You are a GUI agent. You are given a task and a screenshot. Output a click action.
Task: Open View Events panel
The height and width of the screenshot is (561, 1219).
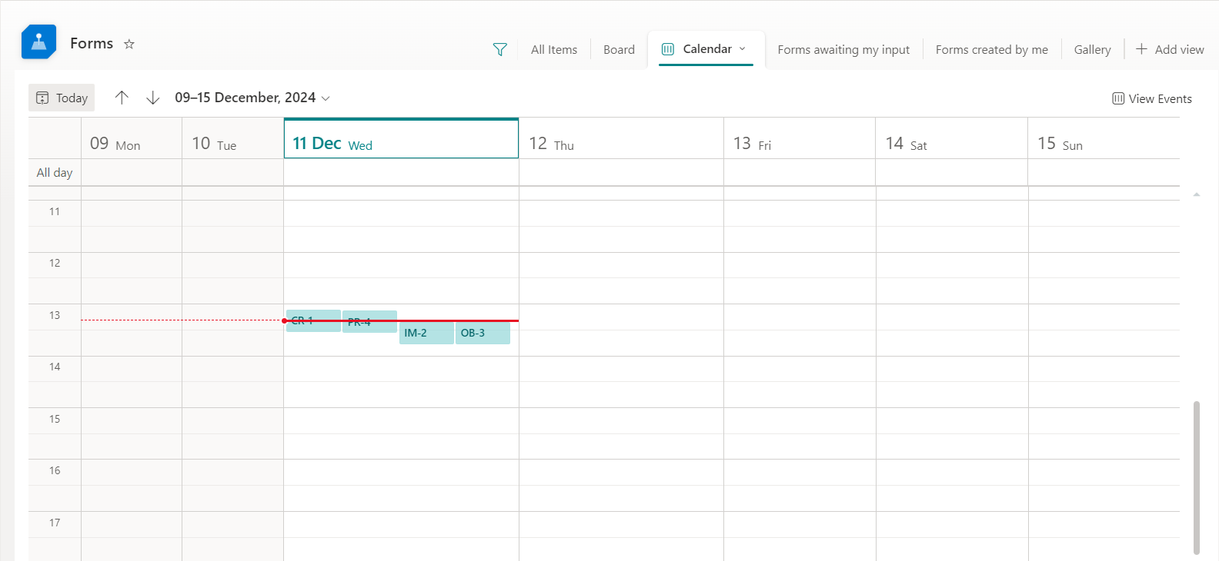(x=1151, y=98)
